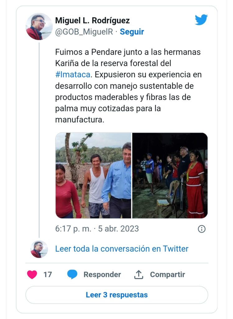The image size is (233, 319).
Task: Click the small avatar beside conversation link
Action: click(39, 249)
